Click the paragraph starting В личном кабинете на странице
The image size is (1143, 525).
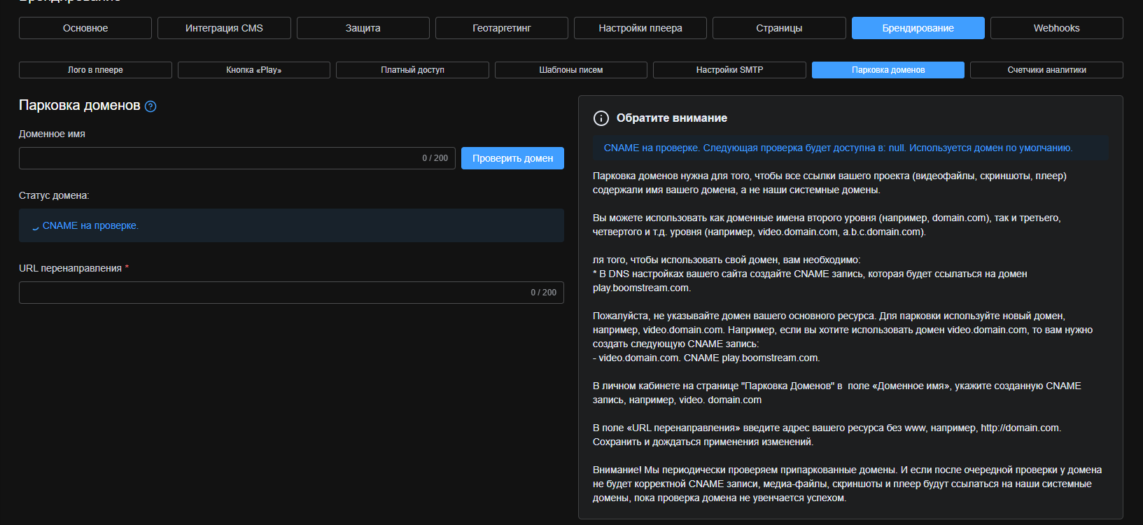coord(837,393)
